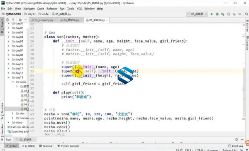This screenshot has width=249, height=151.
Task: Close the 04 editor tab
Action: [81, 20]
